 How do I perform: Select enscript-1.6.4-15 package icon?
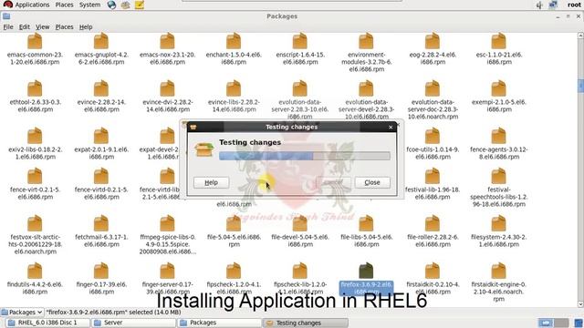300,41
